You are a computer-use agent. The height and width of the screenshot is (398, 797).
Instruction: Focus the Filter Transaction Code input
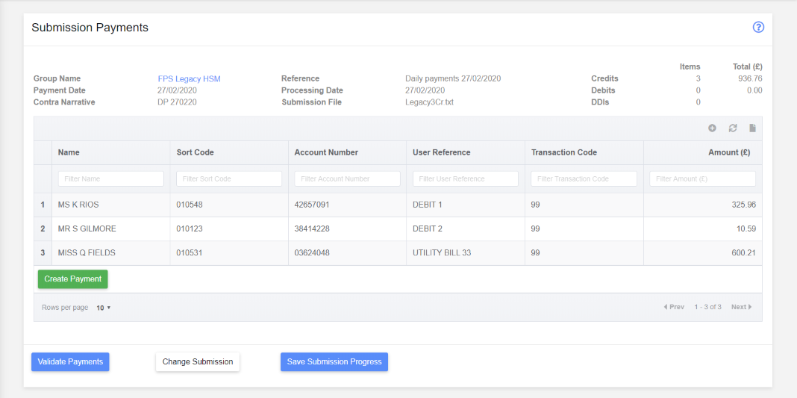(584, 179)
